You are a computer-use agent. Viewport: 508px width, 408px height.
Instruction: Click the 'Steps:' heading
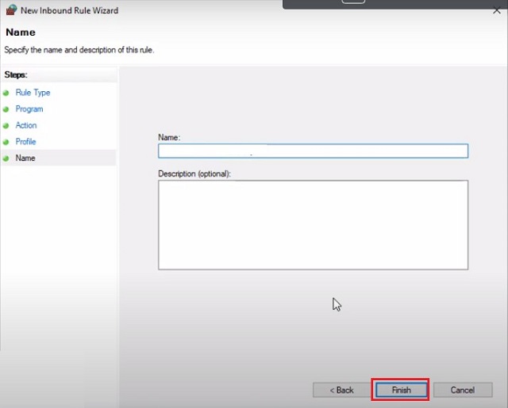(16, 75)
